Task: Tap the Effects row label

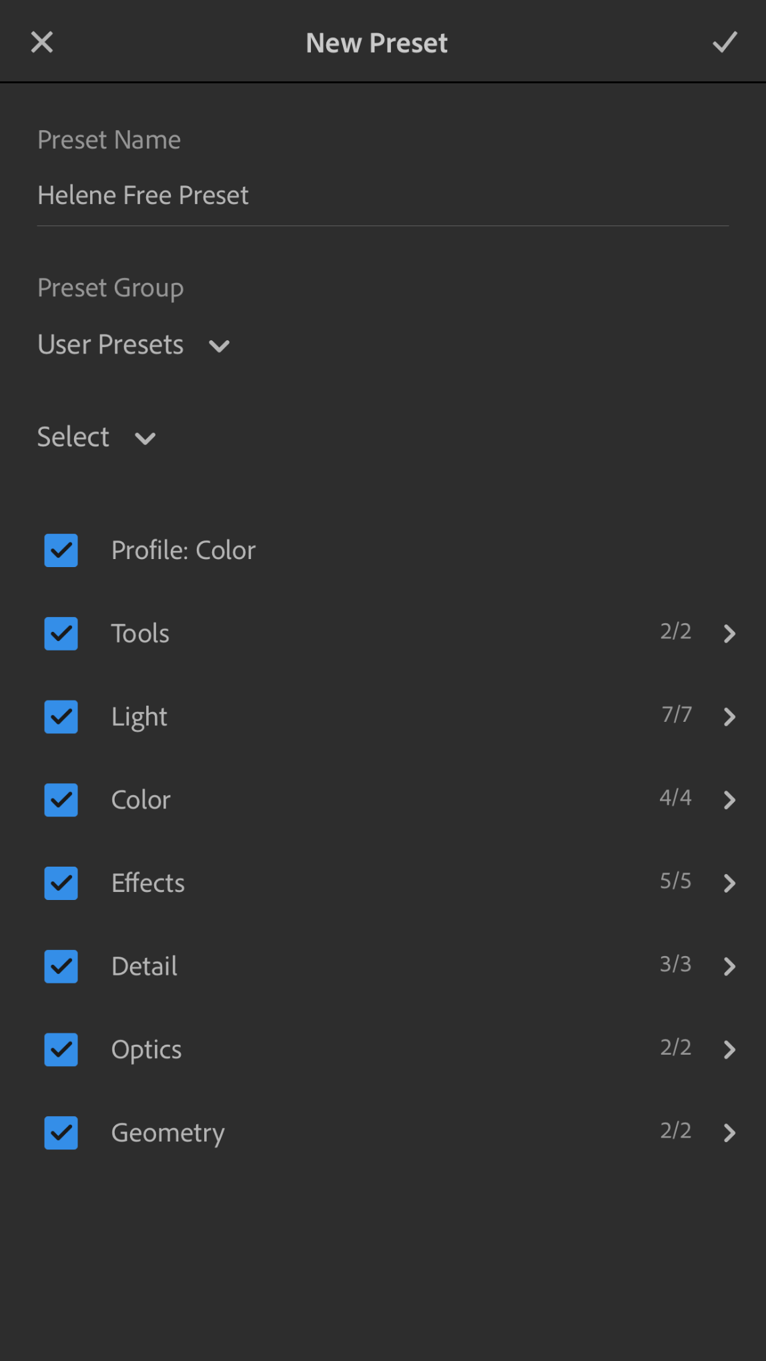Action: pyautogui.click(x=148, y=883)
